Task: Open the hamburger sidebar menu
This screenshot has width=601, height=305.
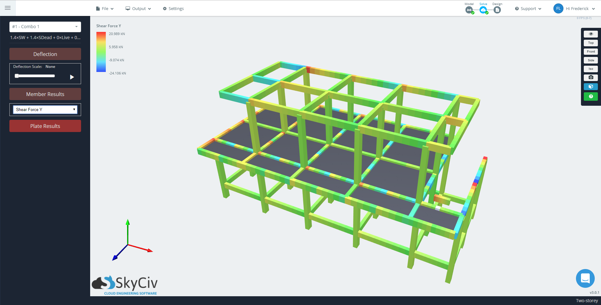Action: click(x=8, y=8)
